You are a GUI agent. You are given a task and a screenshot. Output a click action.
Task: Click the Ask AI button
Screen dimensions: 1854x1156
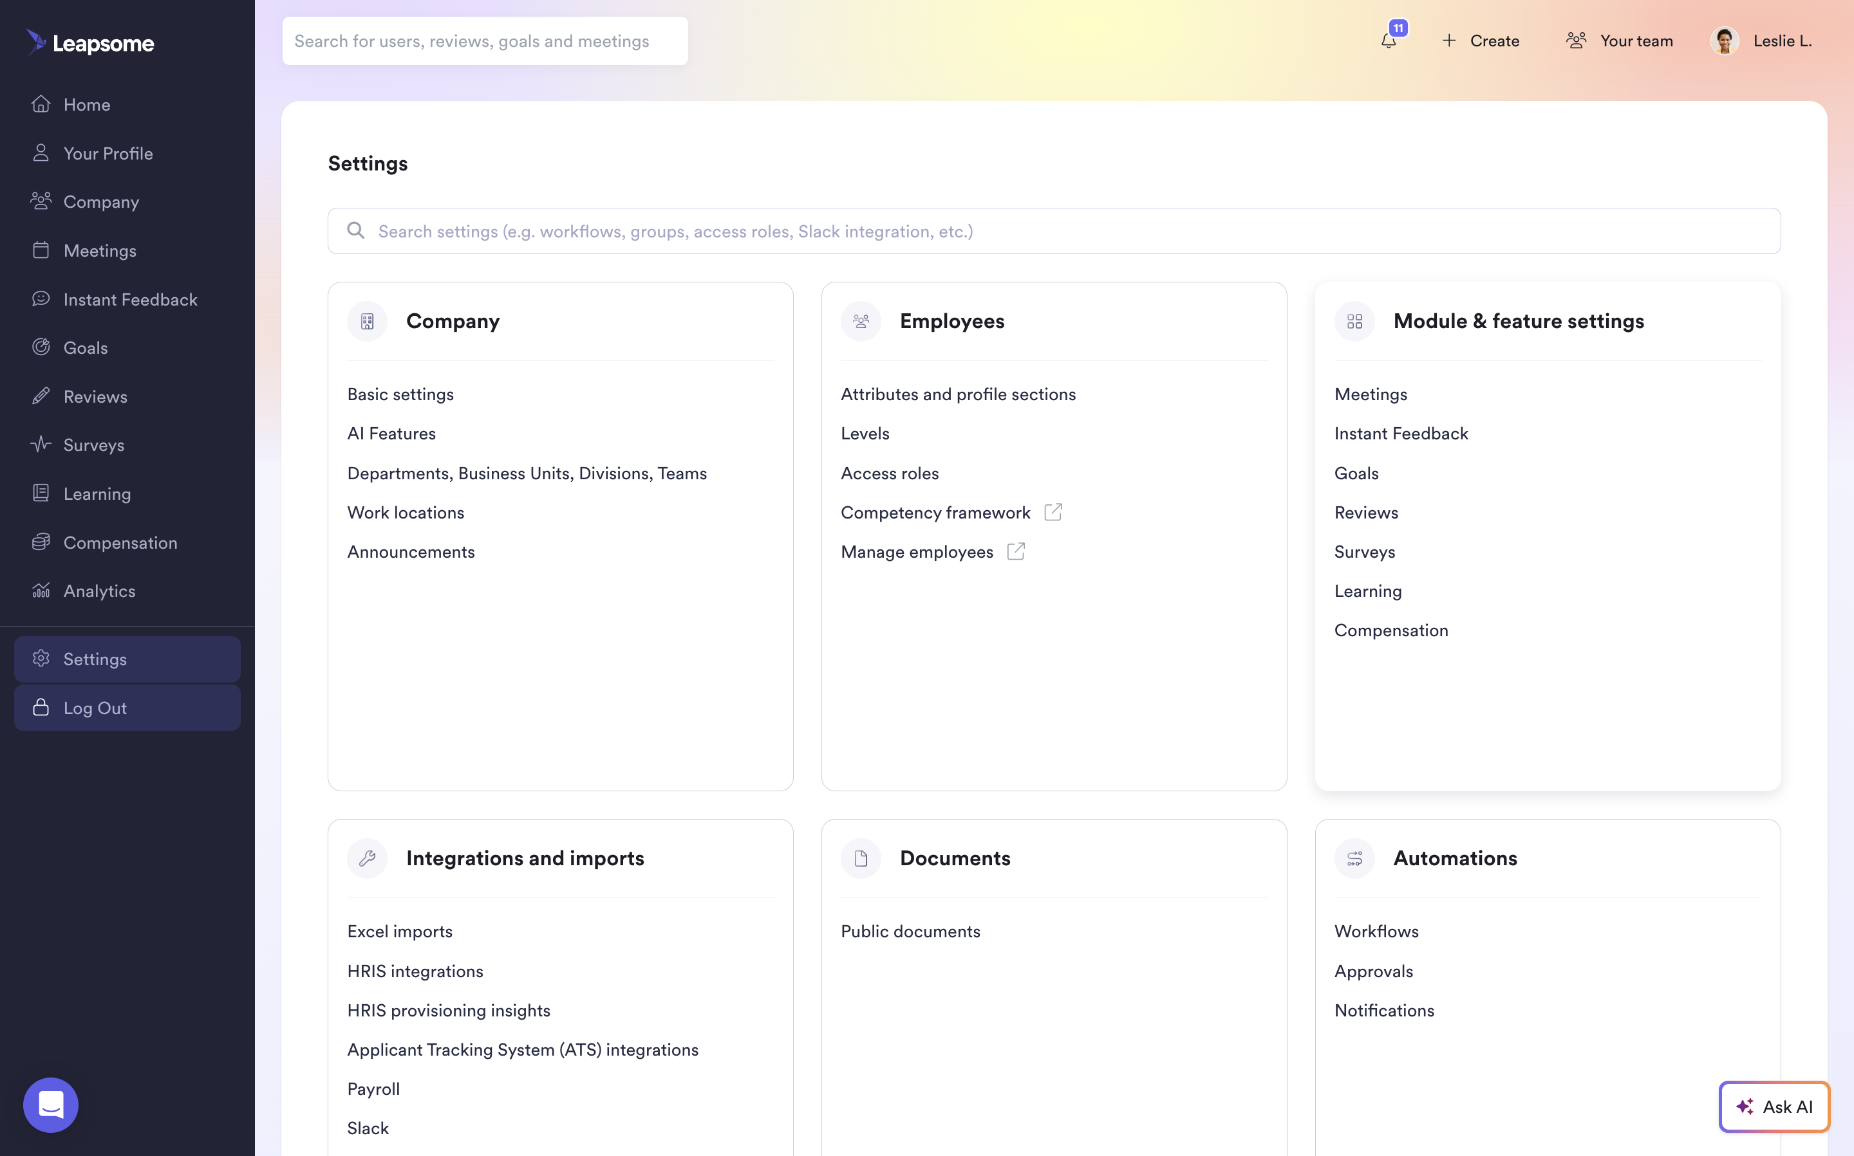pos(1774,1106)
